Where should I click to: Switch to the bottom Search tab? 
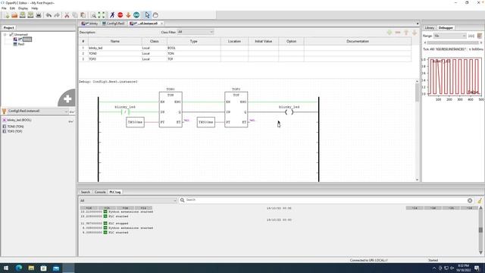click(86, 192)
